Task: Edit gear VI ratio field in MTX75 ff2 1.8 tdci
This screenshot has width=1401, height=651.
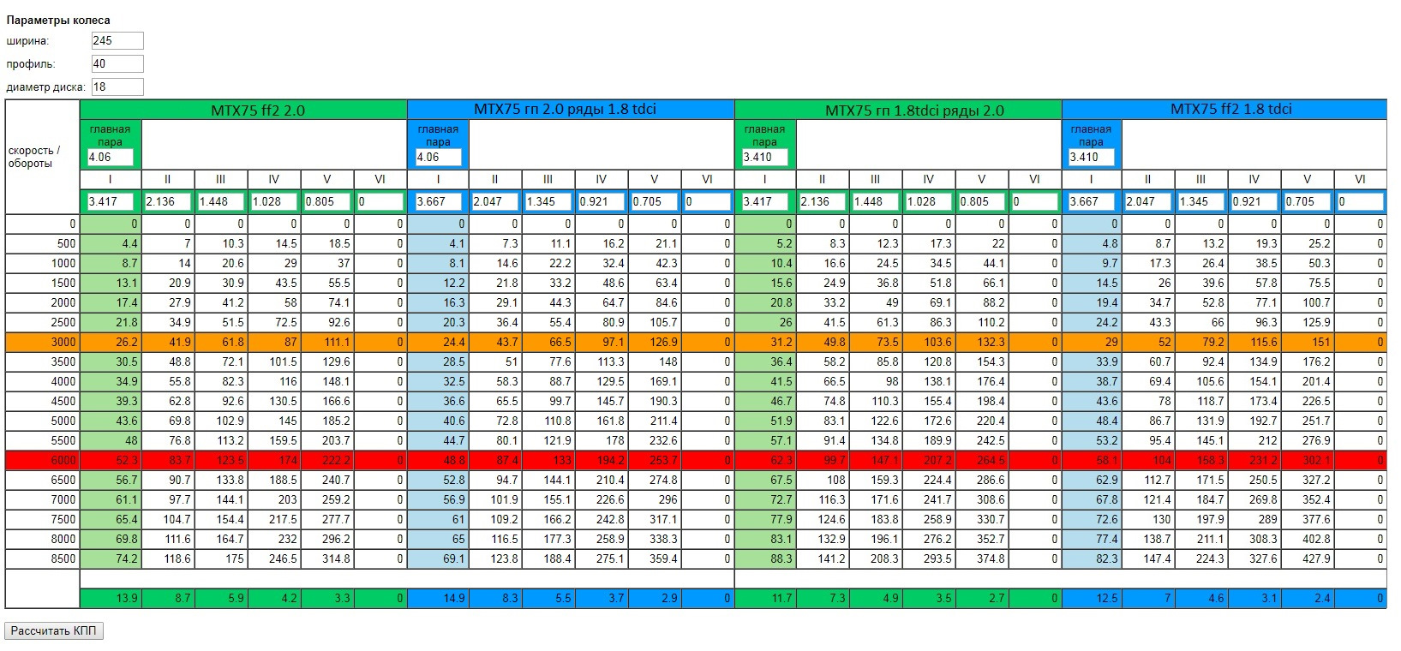Action: (1361, 202)
